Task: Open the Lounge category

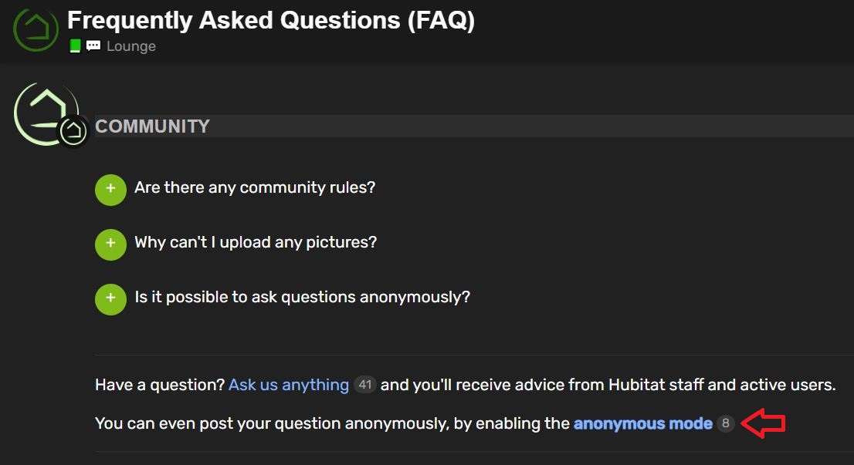Action: point(131,46)
